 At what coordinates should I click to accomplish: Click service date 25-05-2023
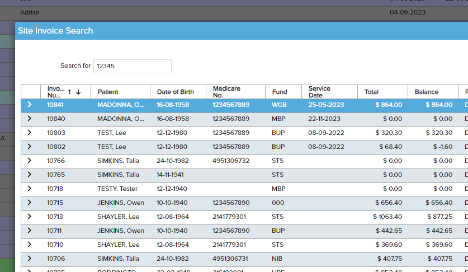pyautogui.click(x=326, y=105)
